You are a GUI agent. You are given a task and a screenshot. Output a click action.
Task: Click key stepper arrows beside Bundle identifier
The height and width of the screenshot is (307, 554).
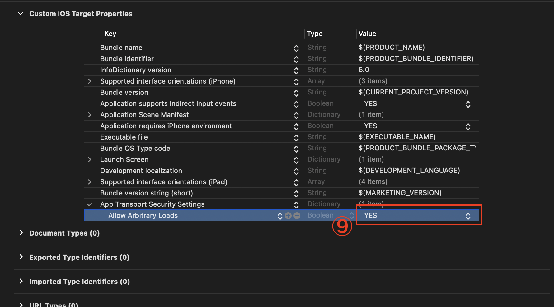[296, 59]
